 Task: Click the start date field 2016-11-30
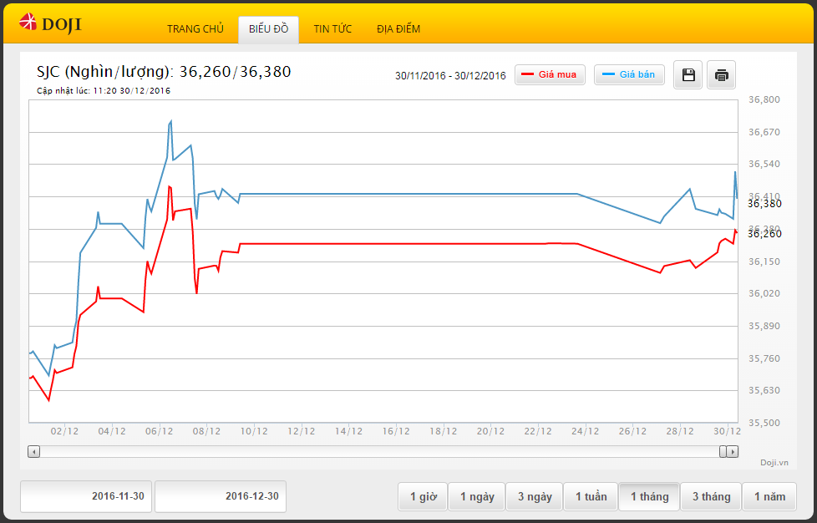pyautogui.click(x=86, y=496)
